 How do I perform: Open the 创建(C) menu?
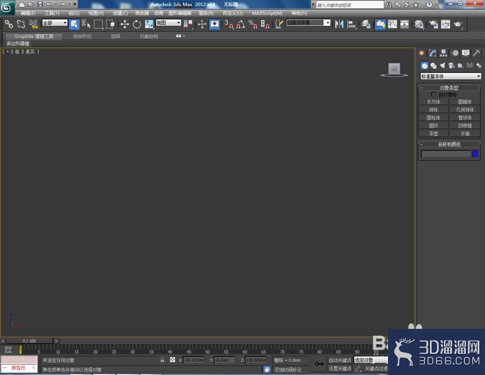(x=120, y=13)
